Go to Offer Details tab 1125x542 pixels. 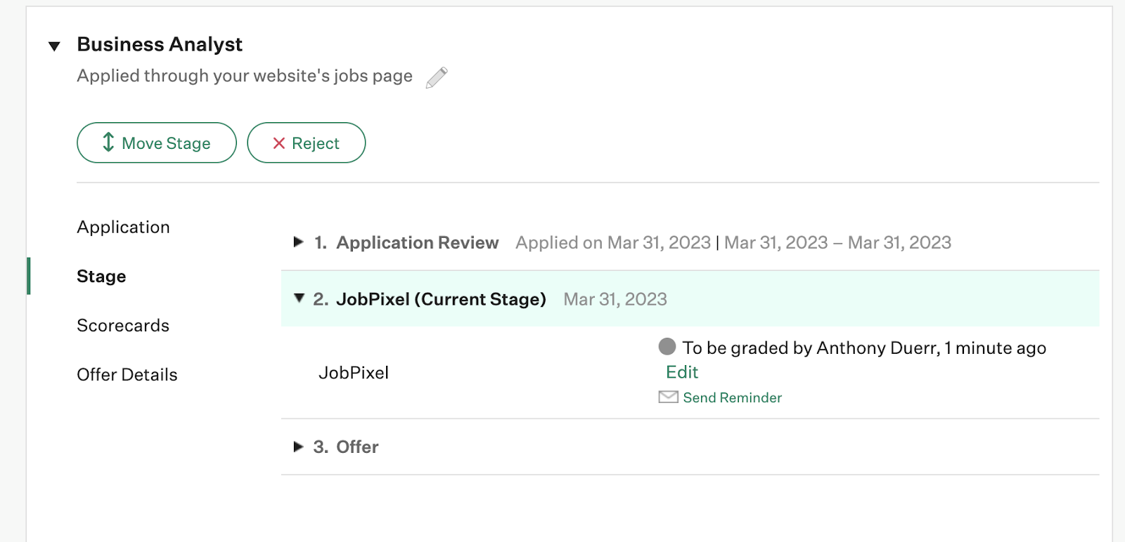(x=127, y=375)
